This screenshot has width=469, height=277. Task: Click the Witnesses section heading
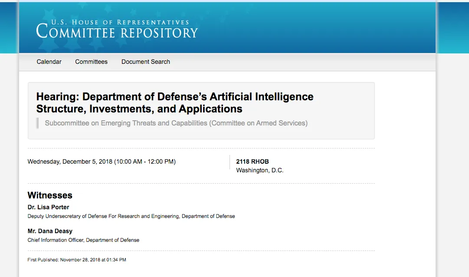[50, 195]
